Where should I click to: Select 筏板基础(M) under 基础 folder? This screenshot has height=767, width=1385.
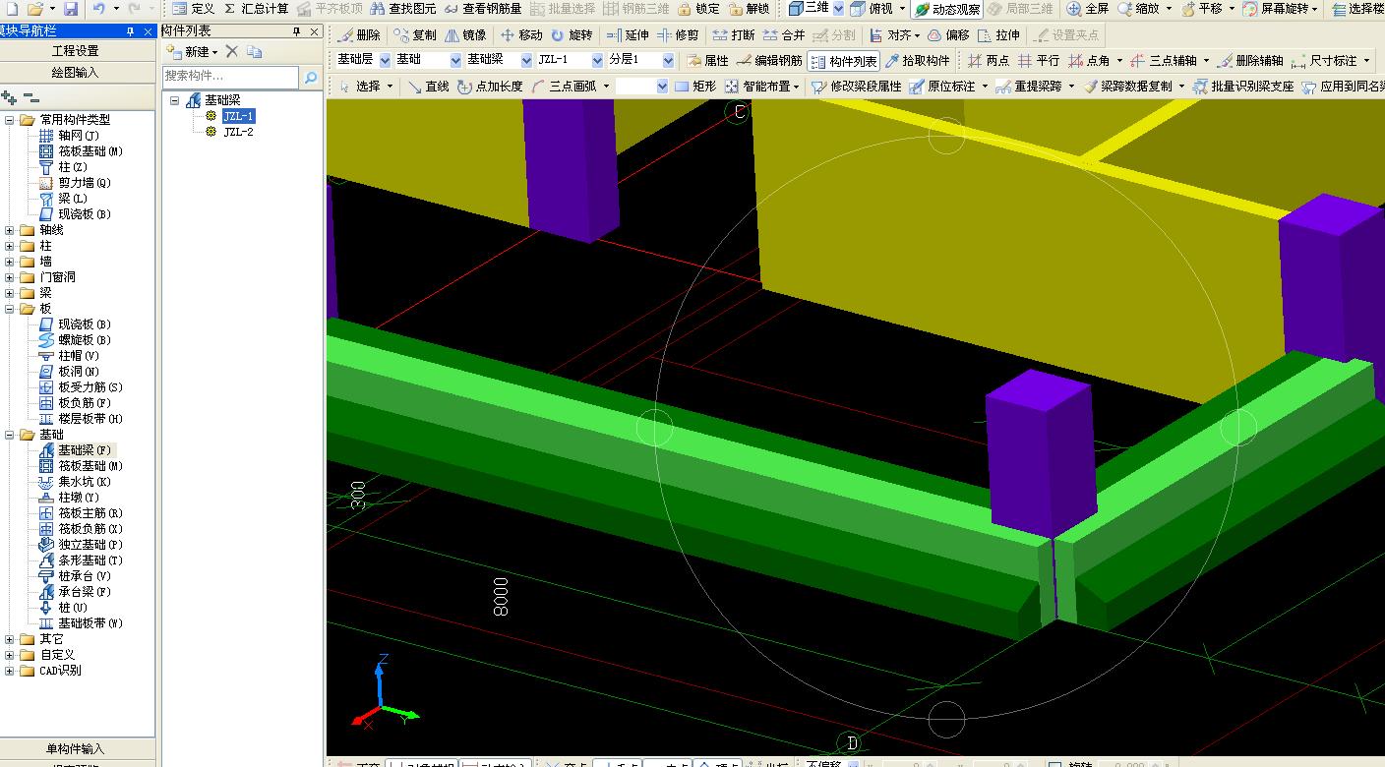point(80,466)
